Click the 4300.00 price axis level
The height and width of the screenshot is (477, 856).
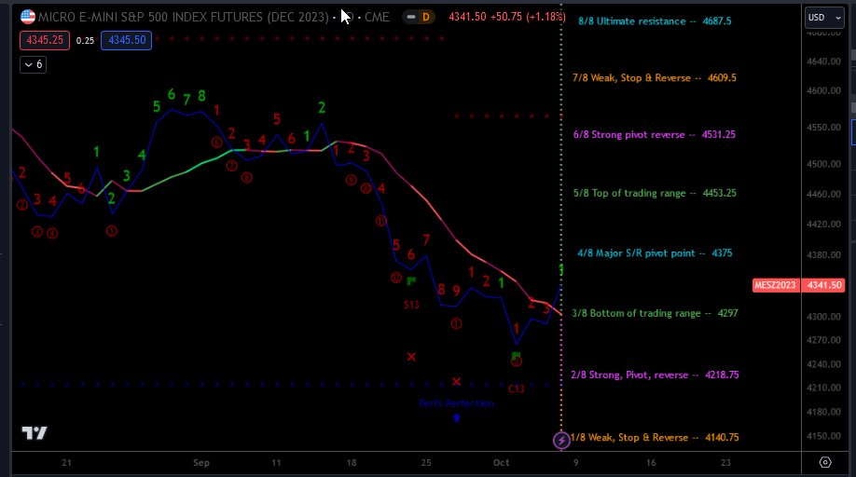pos(823,316)
